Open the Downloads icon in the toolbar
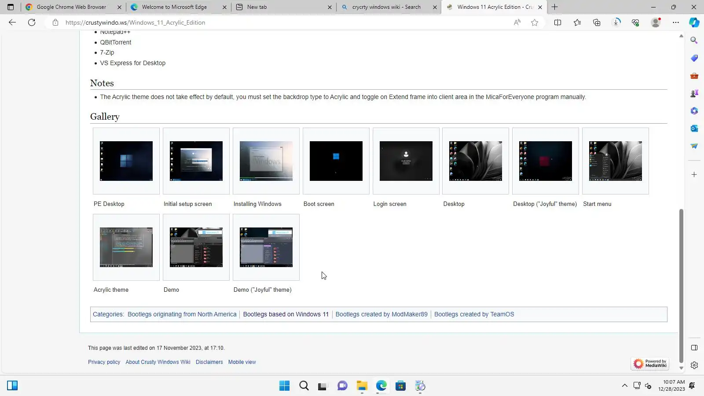 tap(616, 22)
